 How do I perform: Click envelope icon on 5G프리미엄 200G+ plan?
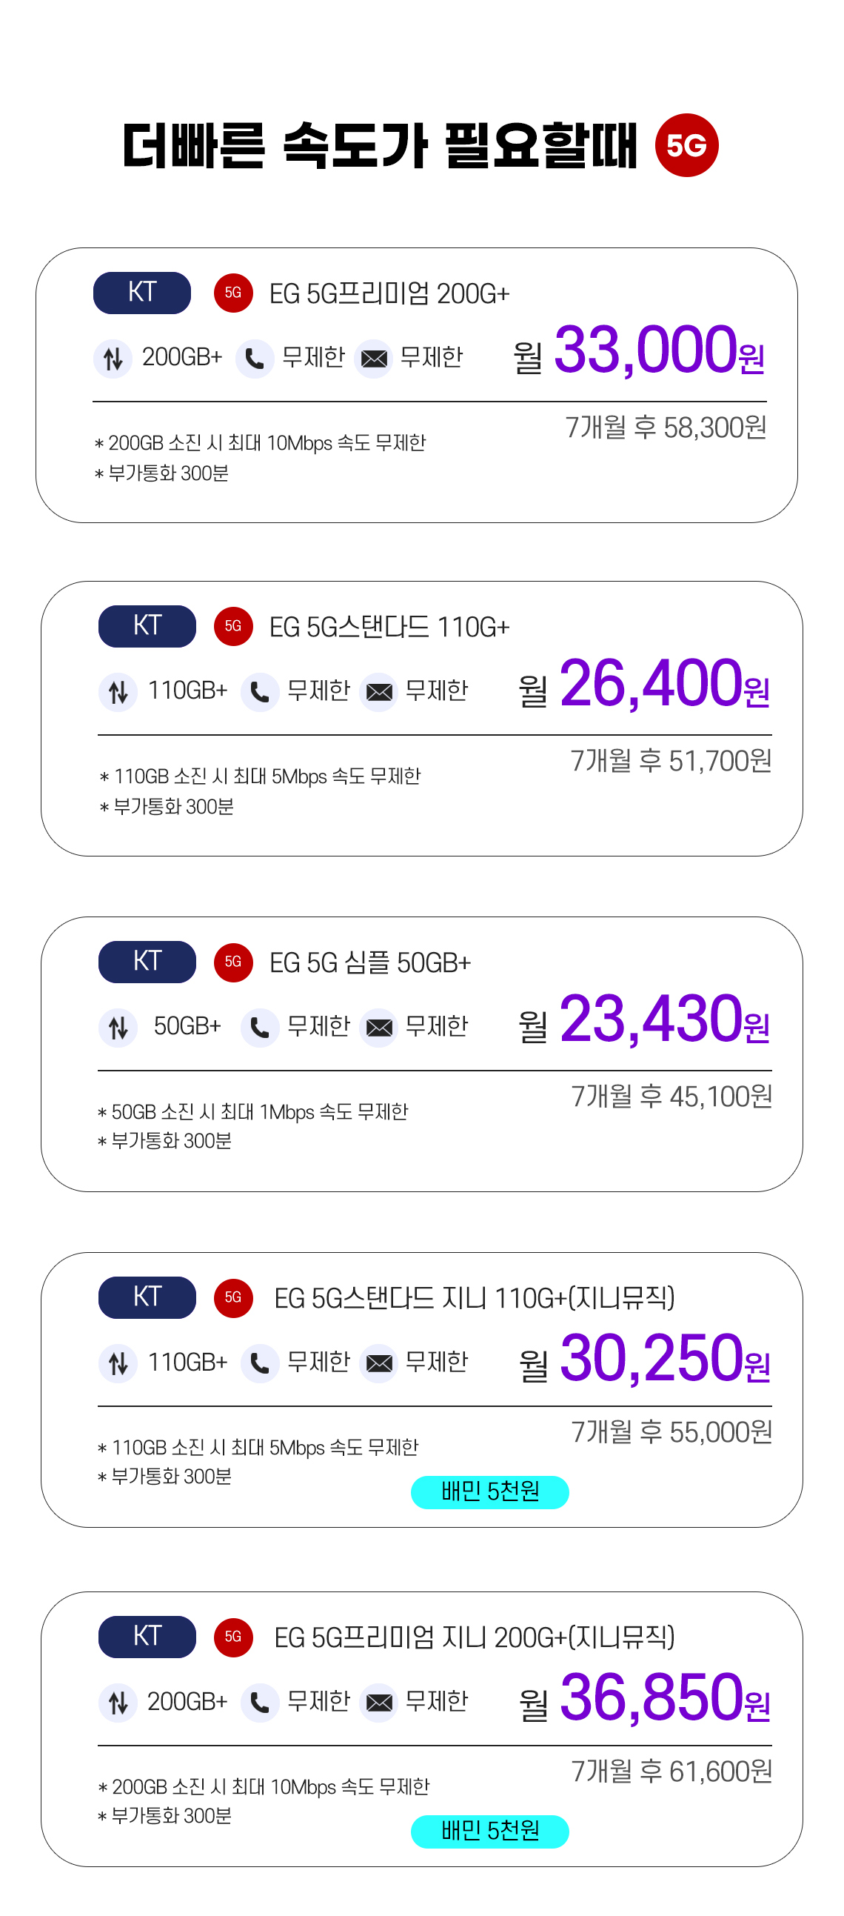click(374, 359)
